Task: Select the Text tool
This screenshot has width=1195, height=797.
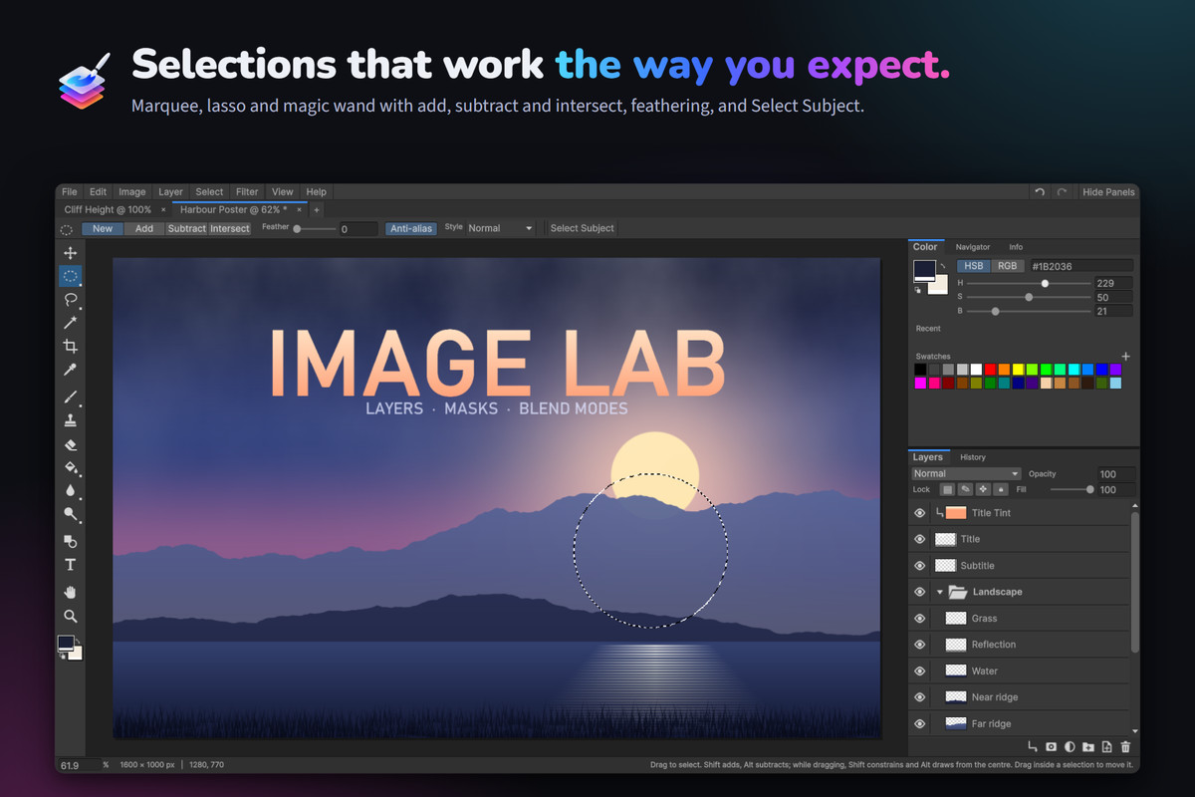Action: click(x=71, y=565)
